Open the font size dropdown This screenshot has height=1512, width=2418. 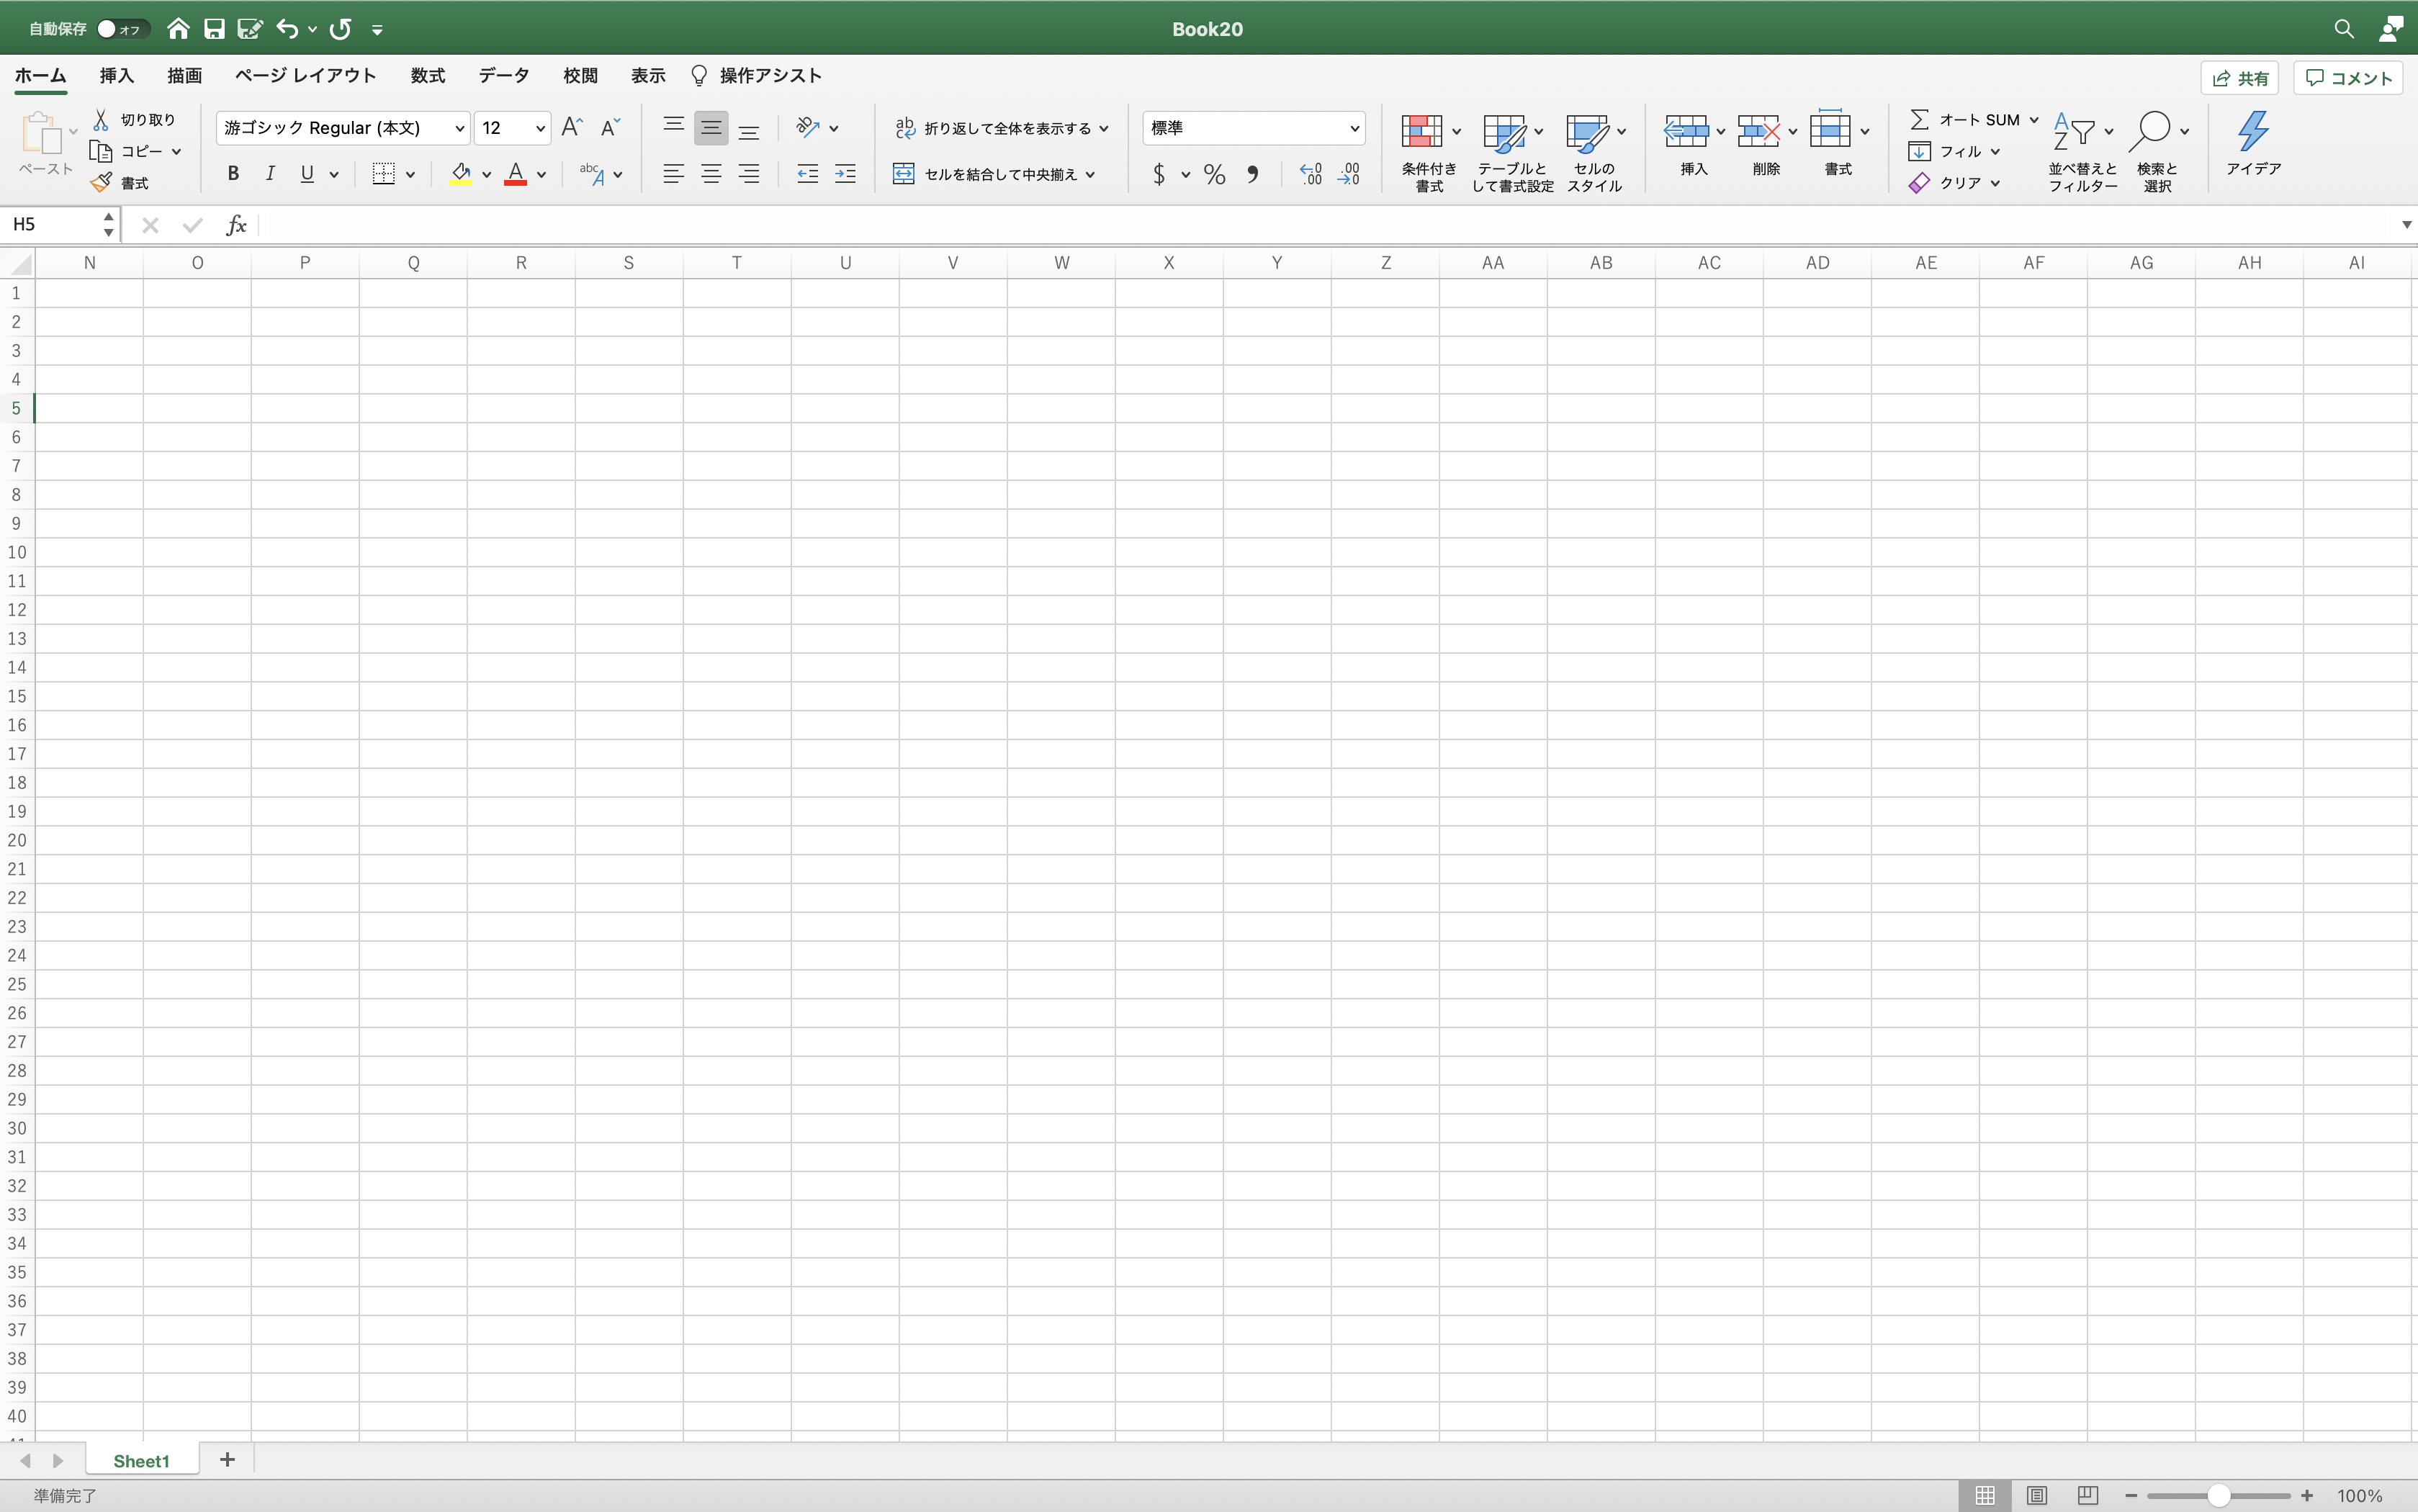[540, 128]
